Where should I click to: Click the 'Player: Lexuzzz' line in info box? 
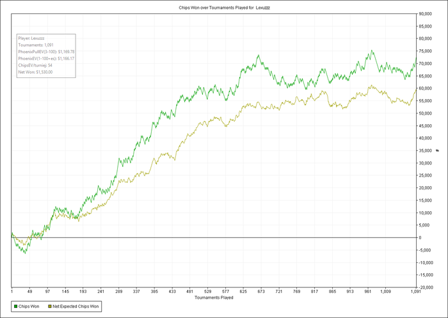(x=31, y=38)
